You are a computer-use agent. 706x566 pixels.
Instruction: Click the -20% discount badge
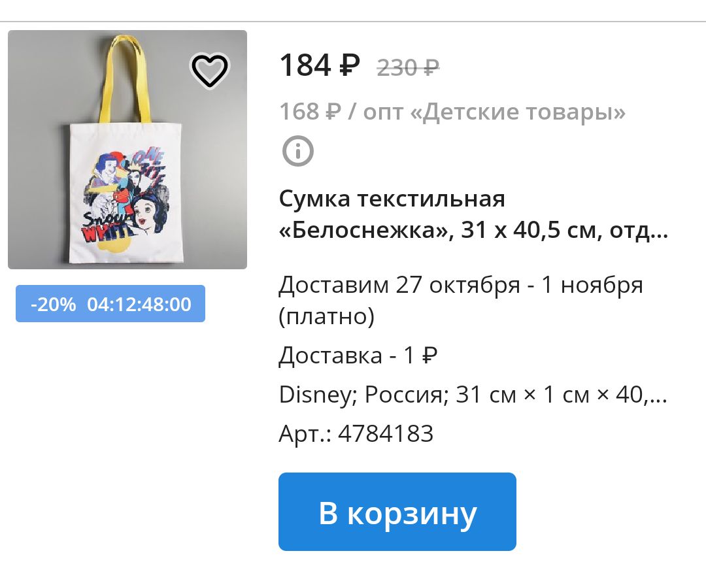pos(53,304)
